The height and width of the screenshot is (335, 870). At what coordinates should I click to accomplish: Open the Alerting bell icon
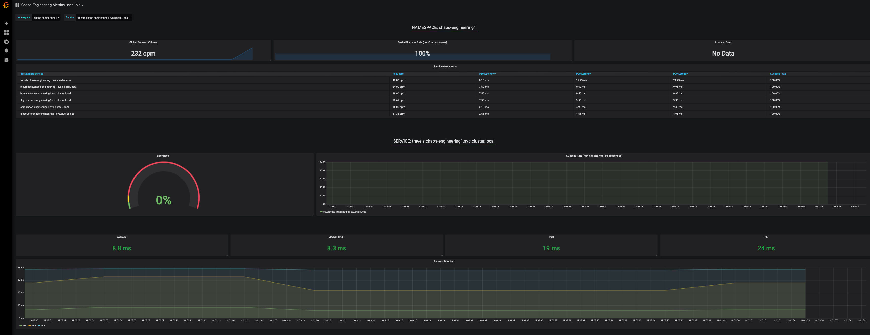6,51
